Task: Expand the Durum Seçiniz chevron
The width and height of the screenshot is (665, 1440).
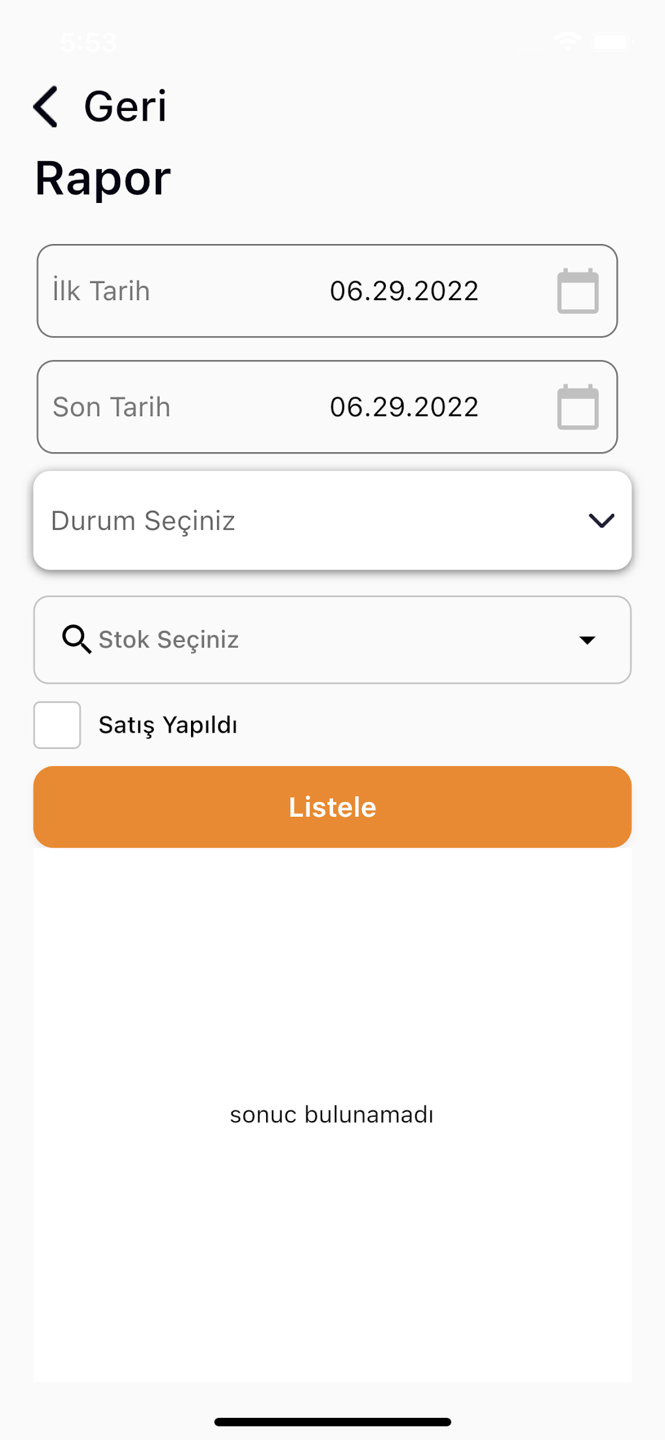Action: [601, 521]
